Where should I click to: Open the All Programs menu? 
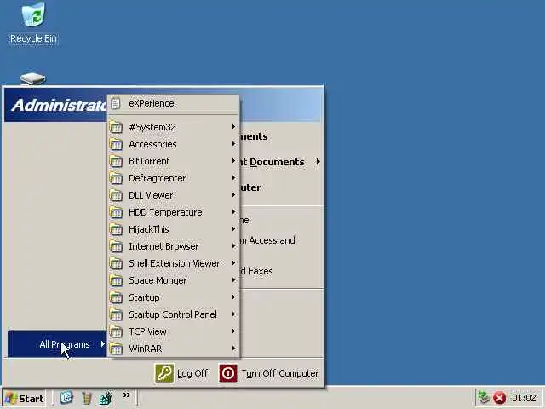click(57, 344)
